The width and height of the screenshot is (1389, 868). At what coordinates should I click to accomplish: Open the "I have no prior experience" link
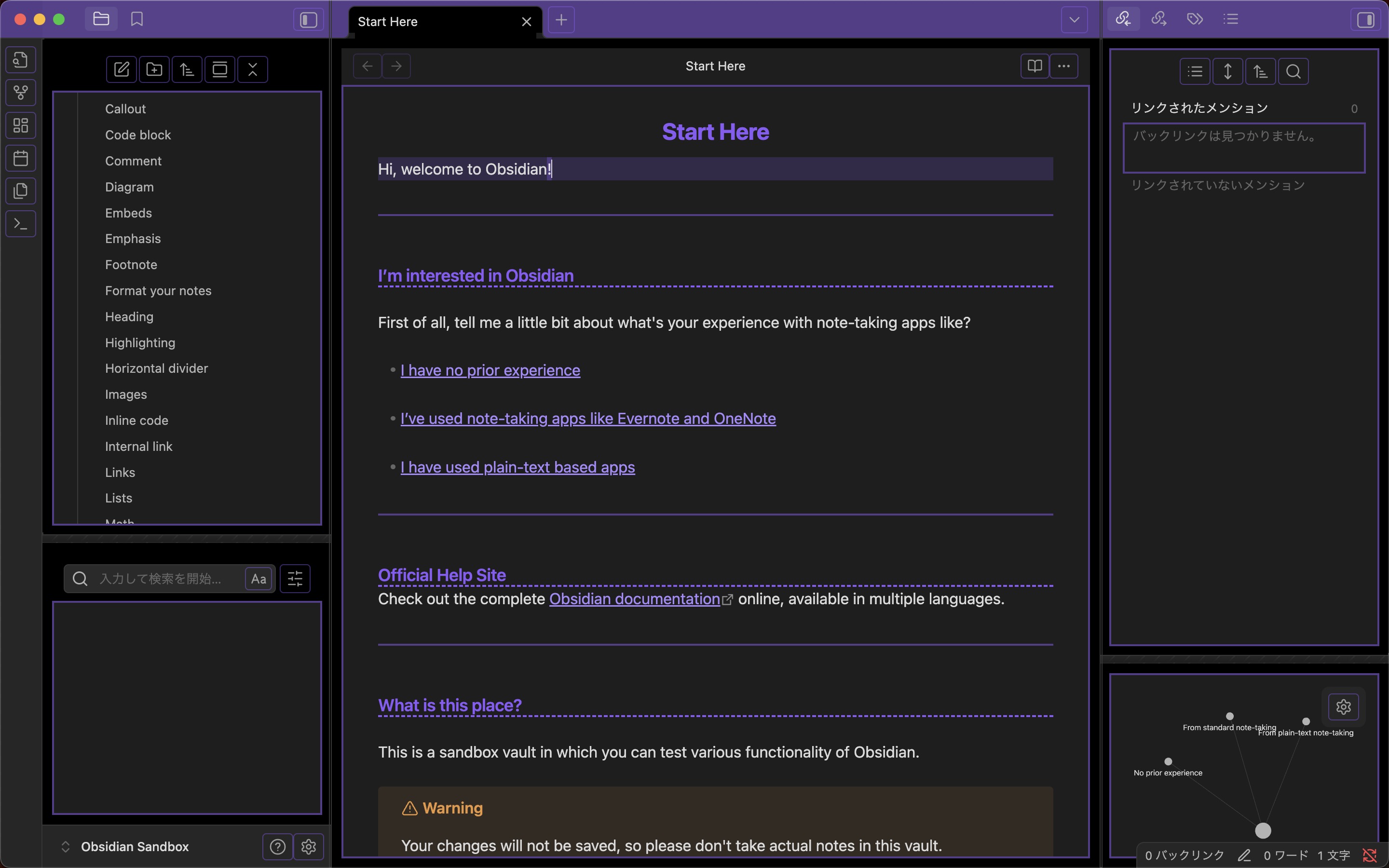(490, 370)
